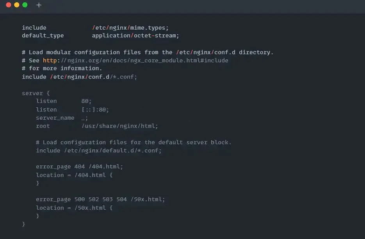Click the "# for more information." comment line
Screen dimensions: 365x239
62,68
